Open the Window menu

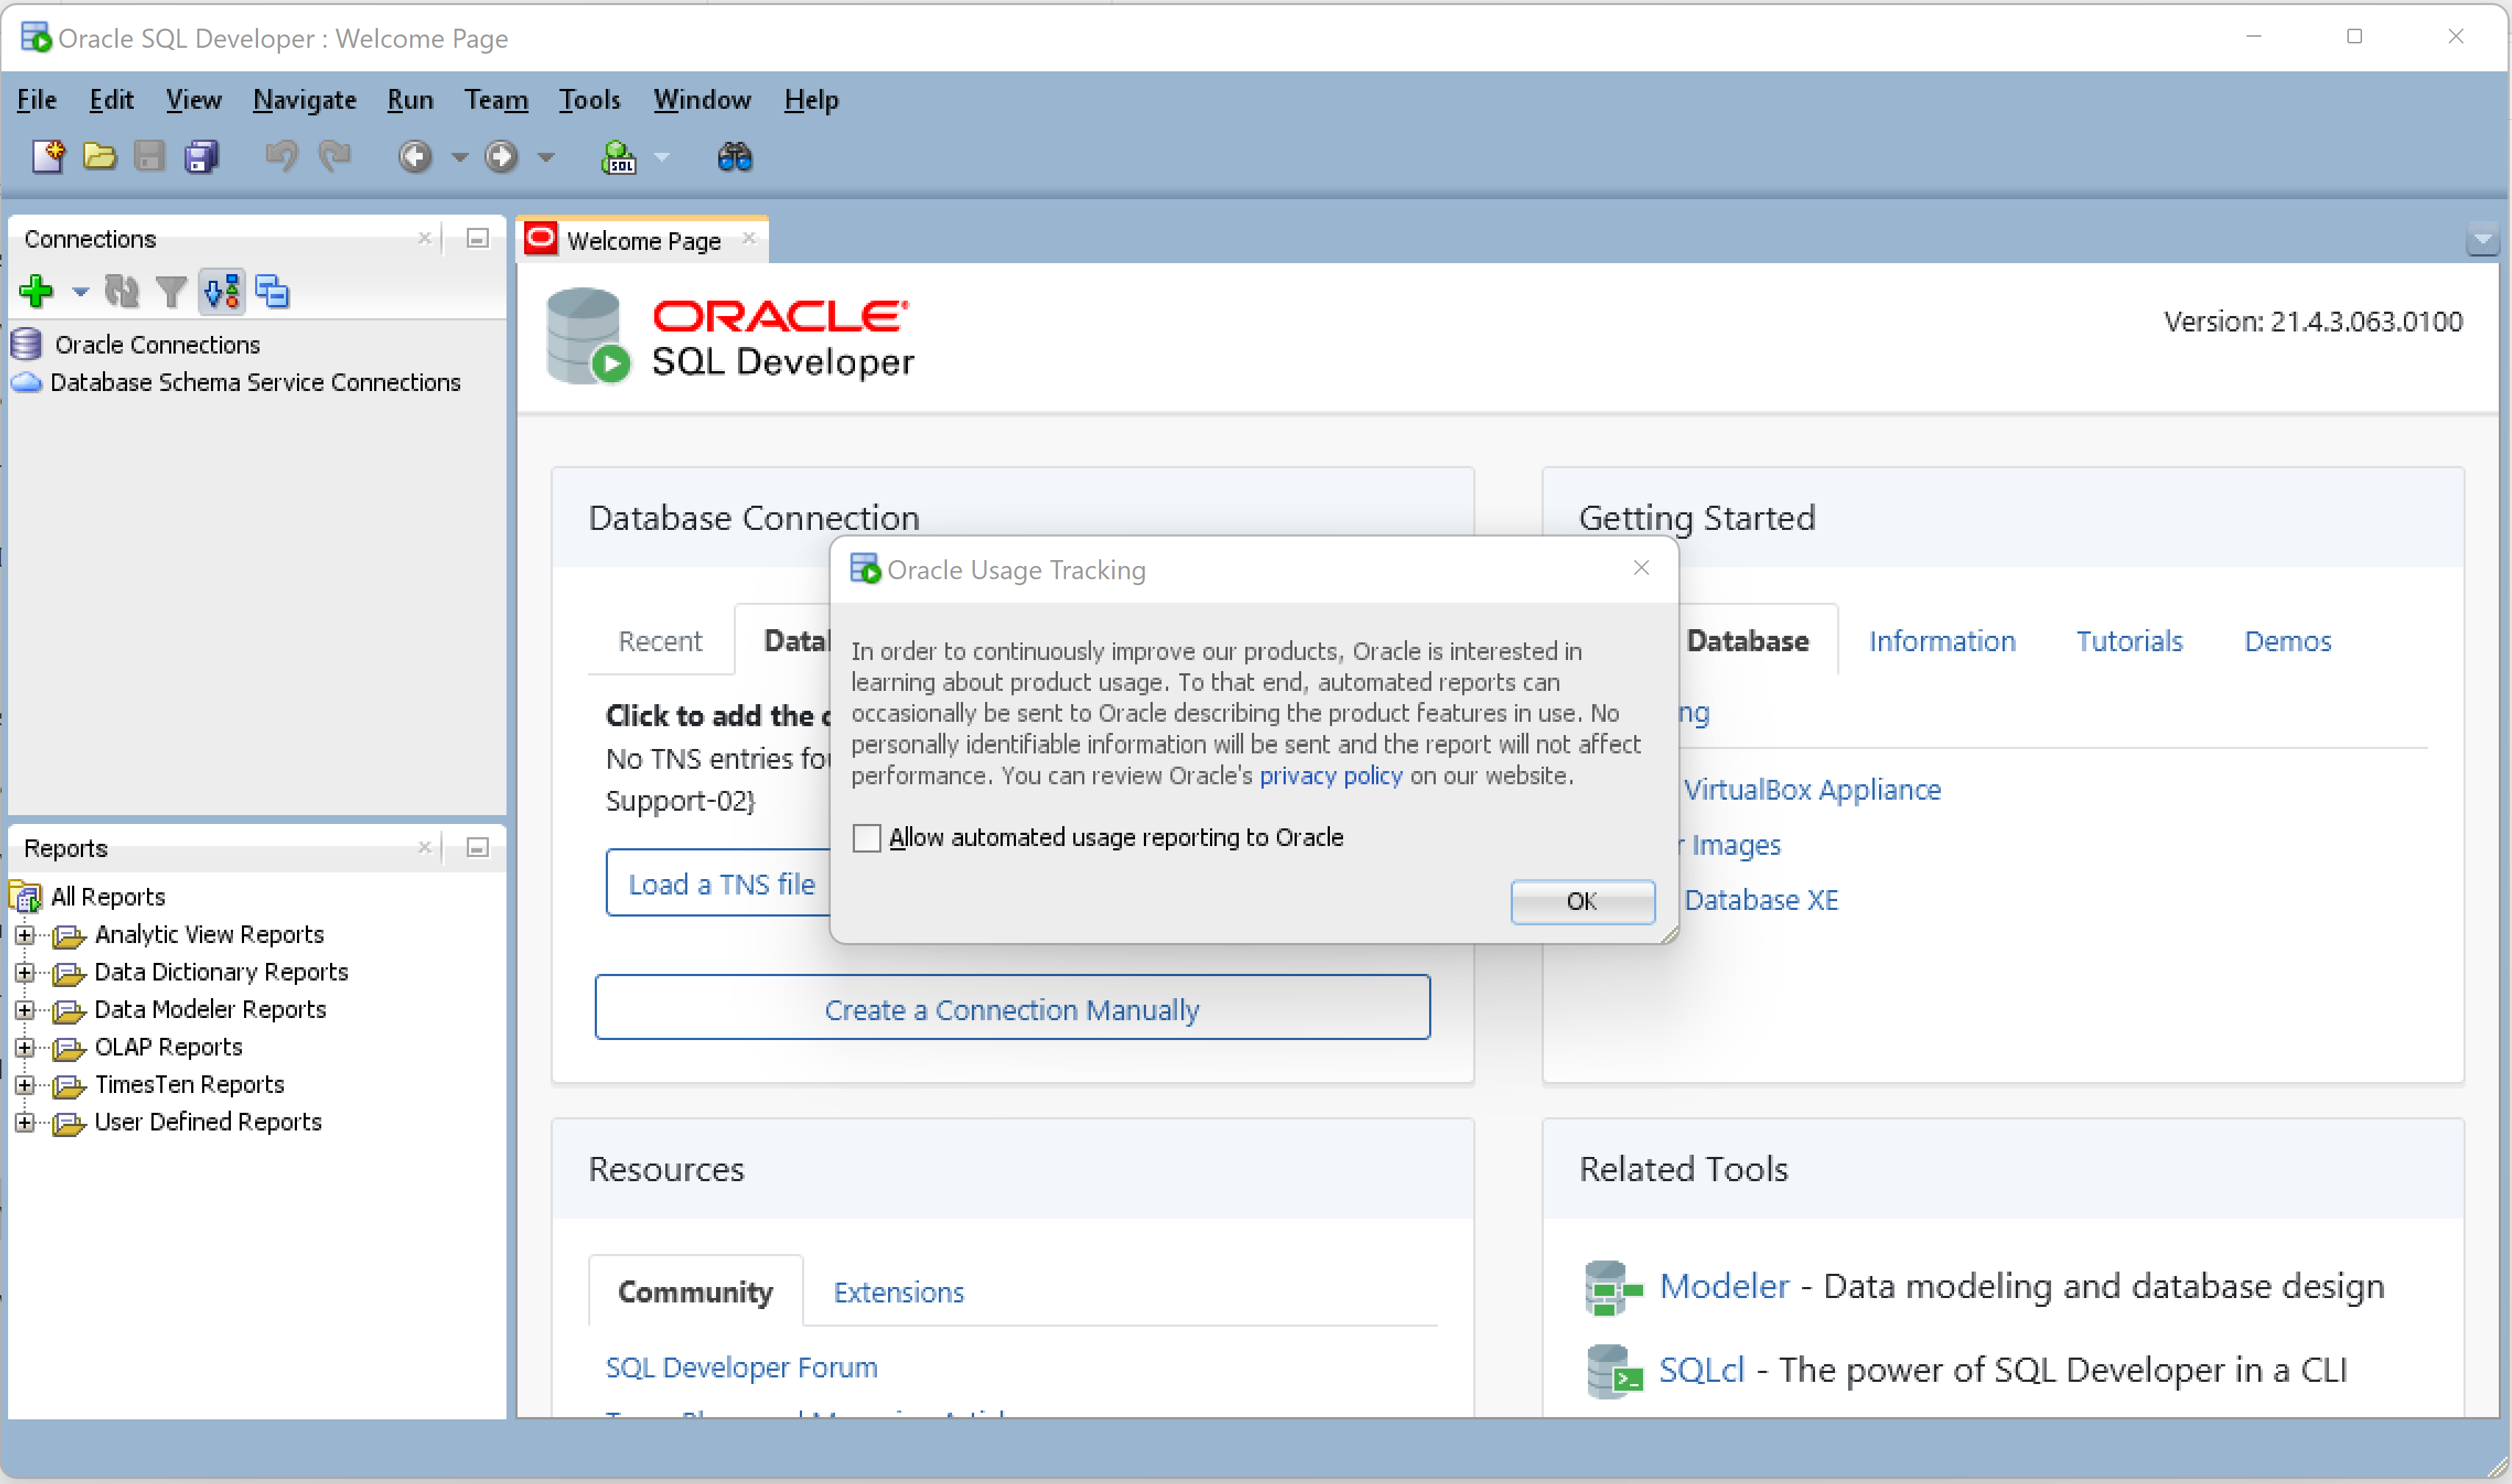[702, 100]
